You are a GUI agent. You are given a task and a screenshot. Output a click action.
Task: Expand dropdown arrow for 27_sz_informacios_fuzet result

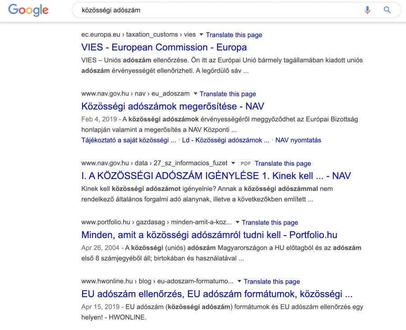click(x=233, y=163)
